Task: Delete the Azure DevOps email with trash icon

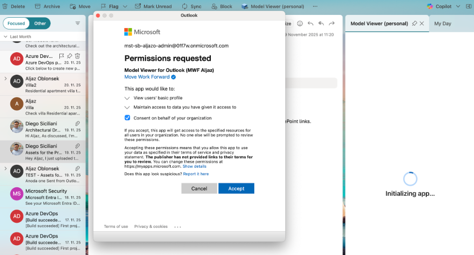Action: 78,56
